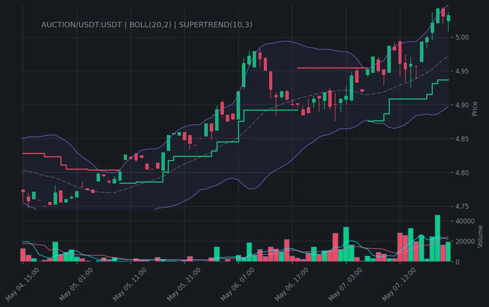Select the 4.80 price axis label
The image size is (489, 307).
click(x=462, y=173)
